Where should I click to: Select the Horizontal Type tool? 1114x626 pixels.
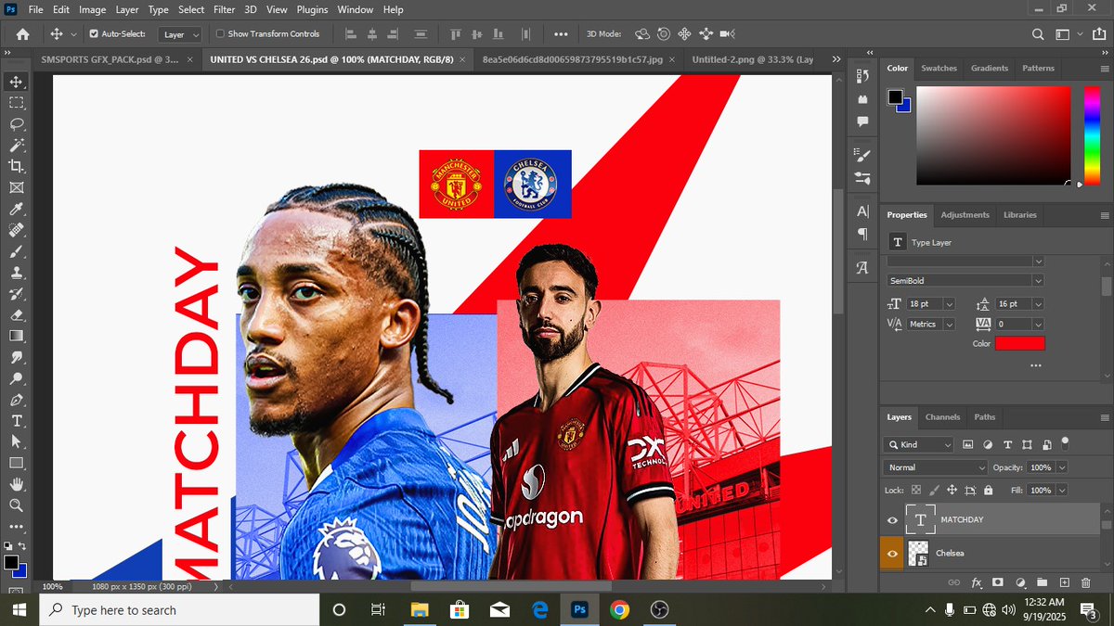16,420
